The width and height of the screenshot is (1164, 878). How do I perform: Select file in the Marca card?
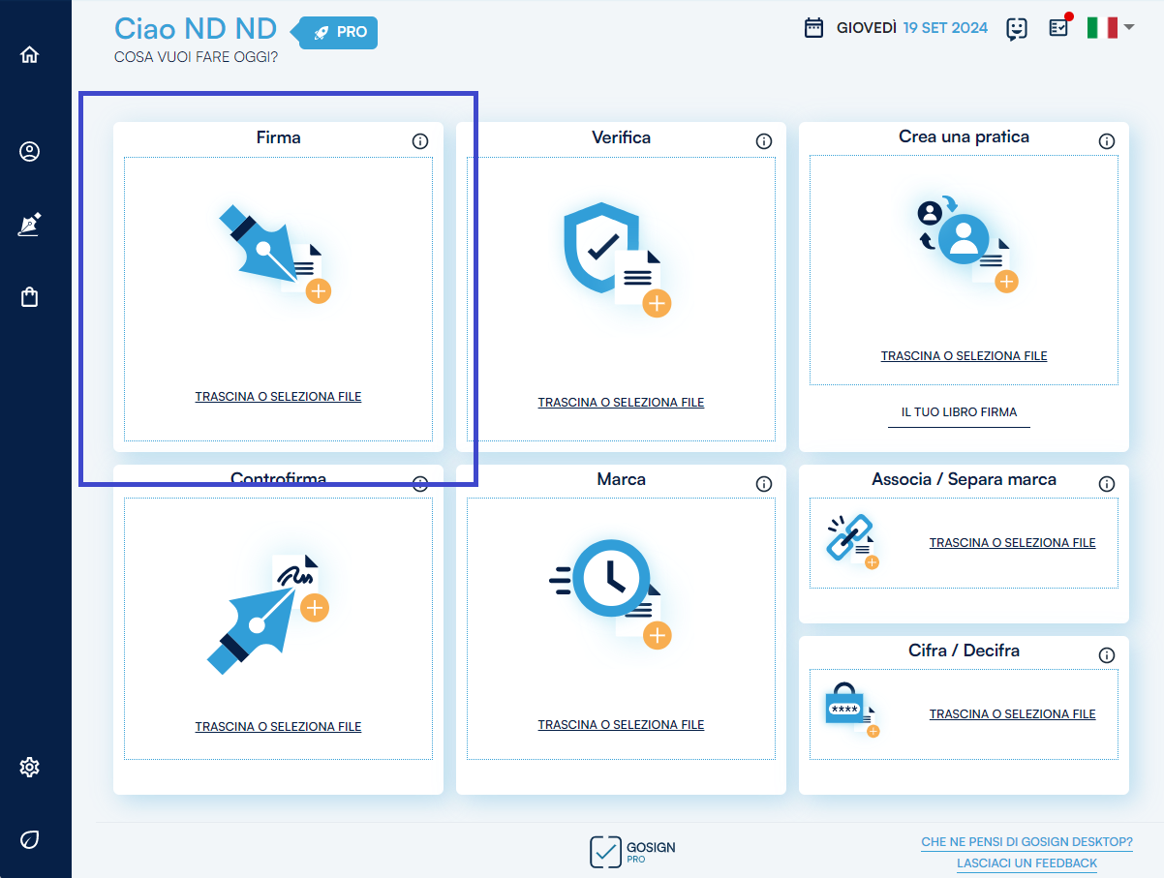(621, 725)
